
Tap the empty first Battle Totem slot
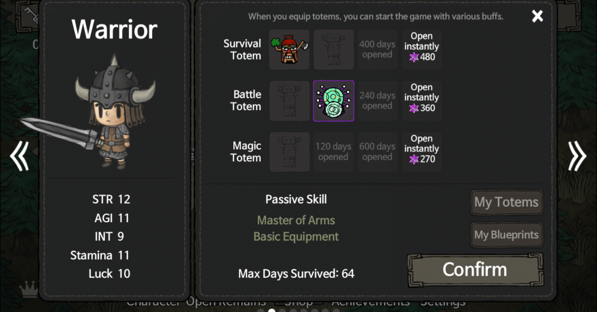pos(289,101)
